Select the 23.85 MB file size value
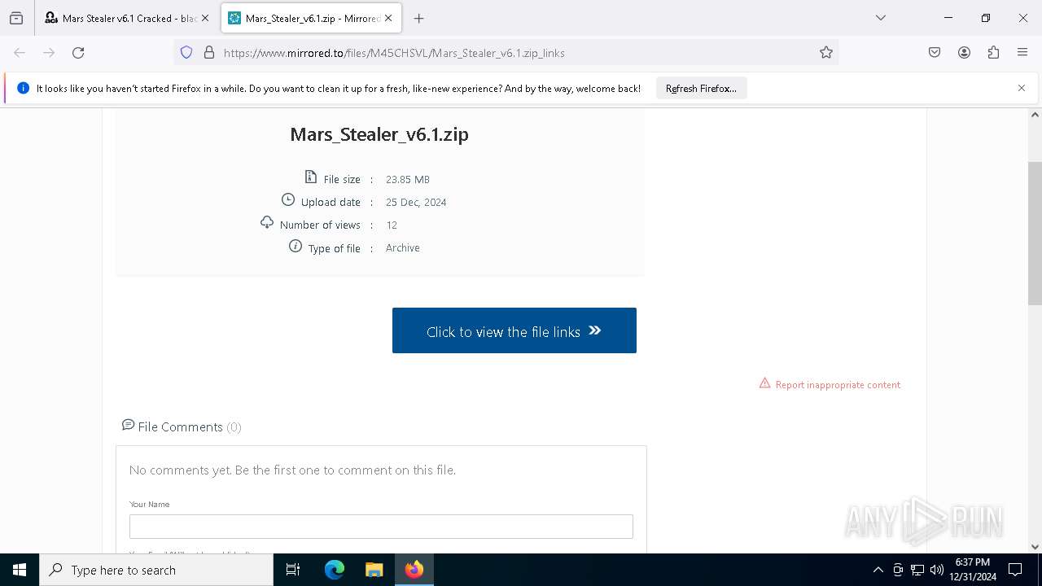 pyautogui.click(x=408, y=179)
